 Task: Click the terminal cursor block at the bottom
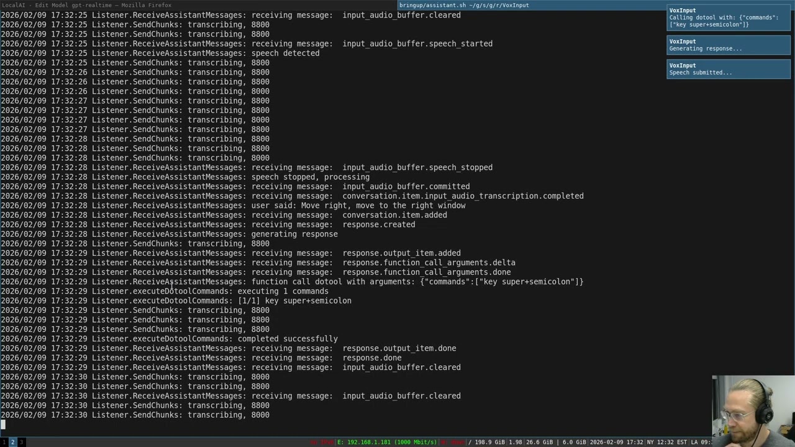click(3, 424)
